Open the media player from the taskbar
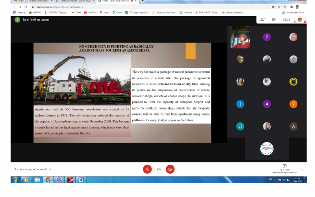The image size is (315, 197). (x=26, y=180)
